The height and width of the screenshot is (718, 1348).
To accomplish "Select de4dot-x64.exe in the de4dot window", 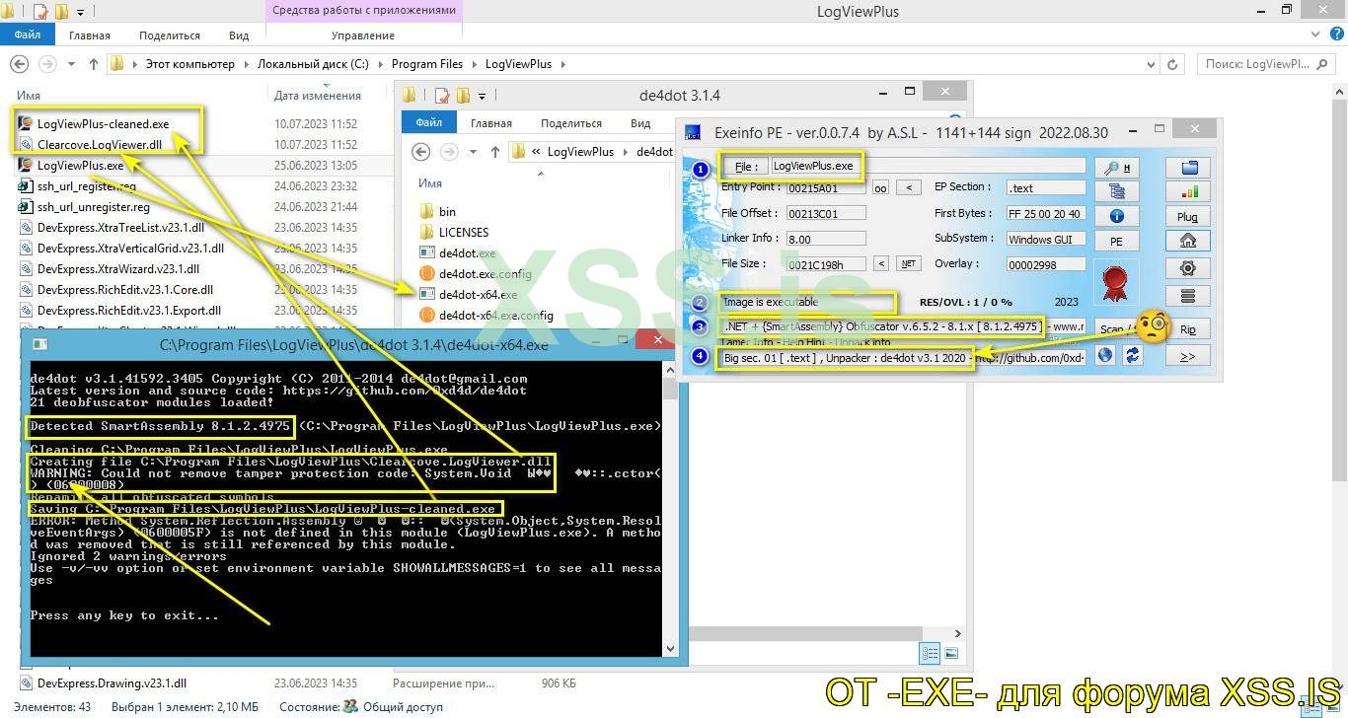I will click(x=479, y=295).
